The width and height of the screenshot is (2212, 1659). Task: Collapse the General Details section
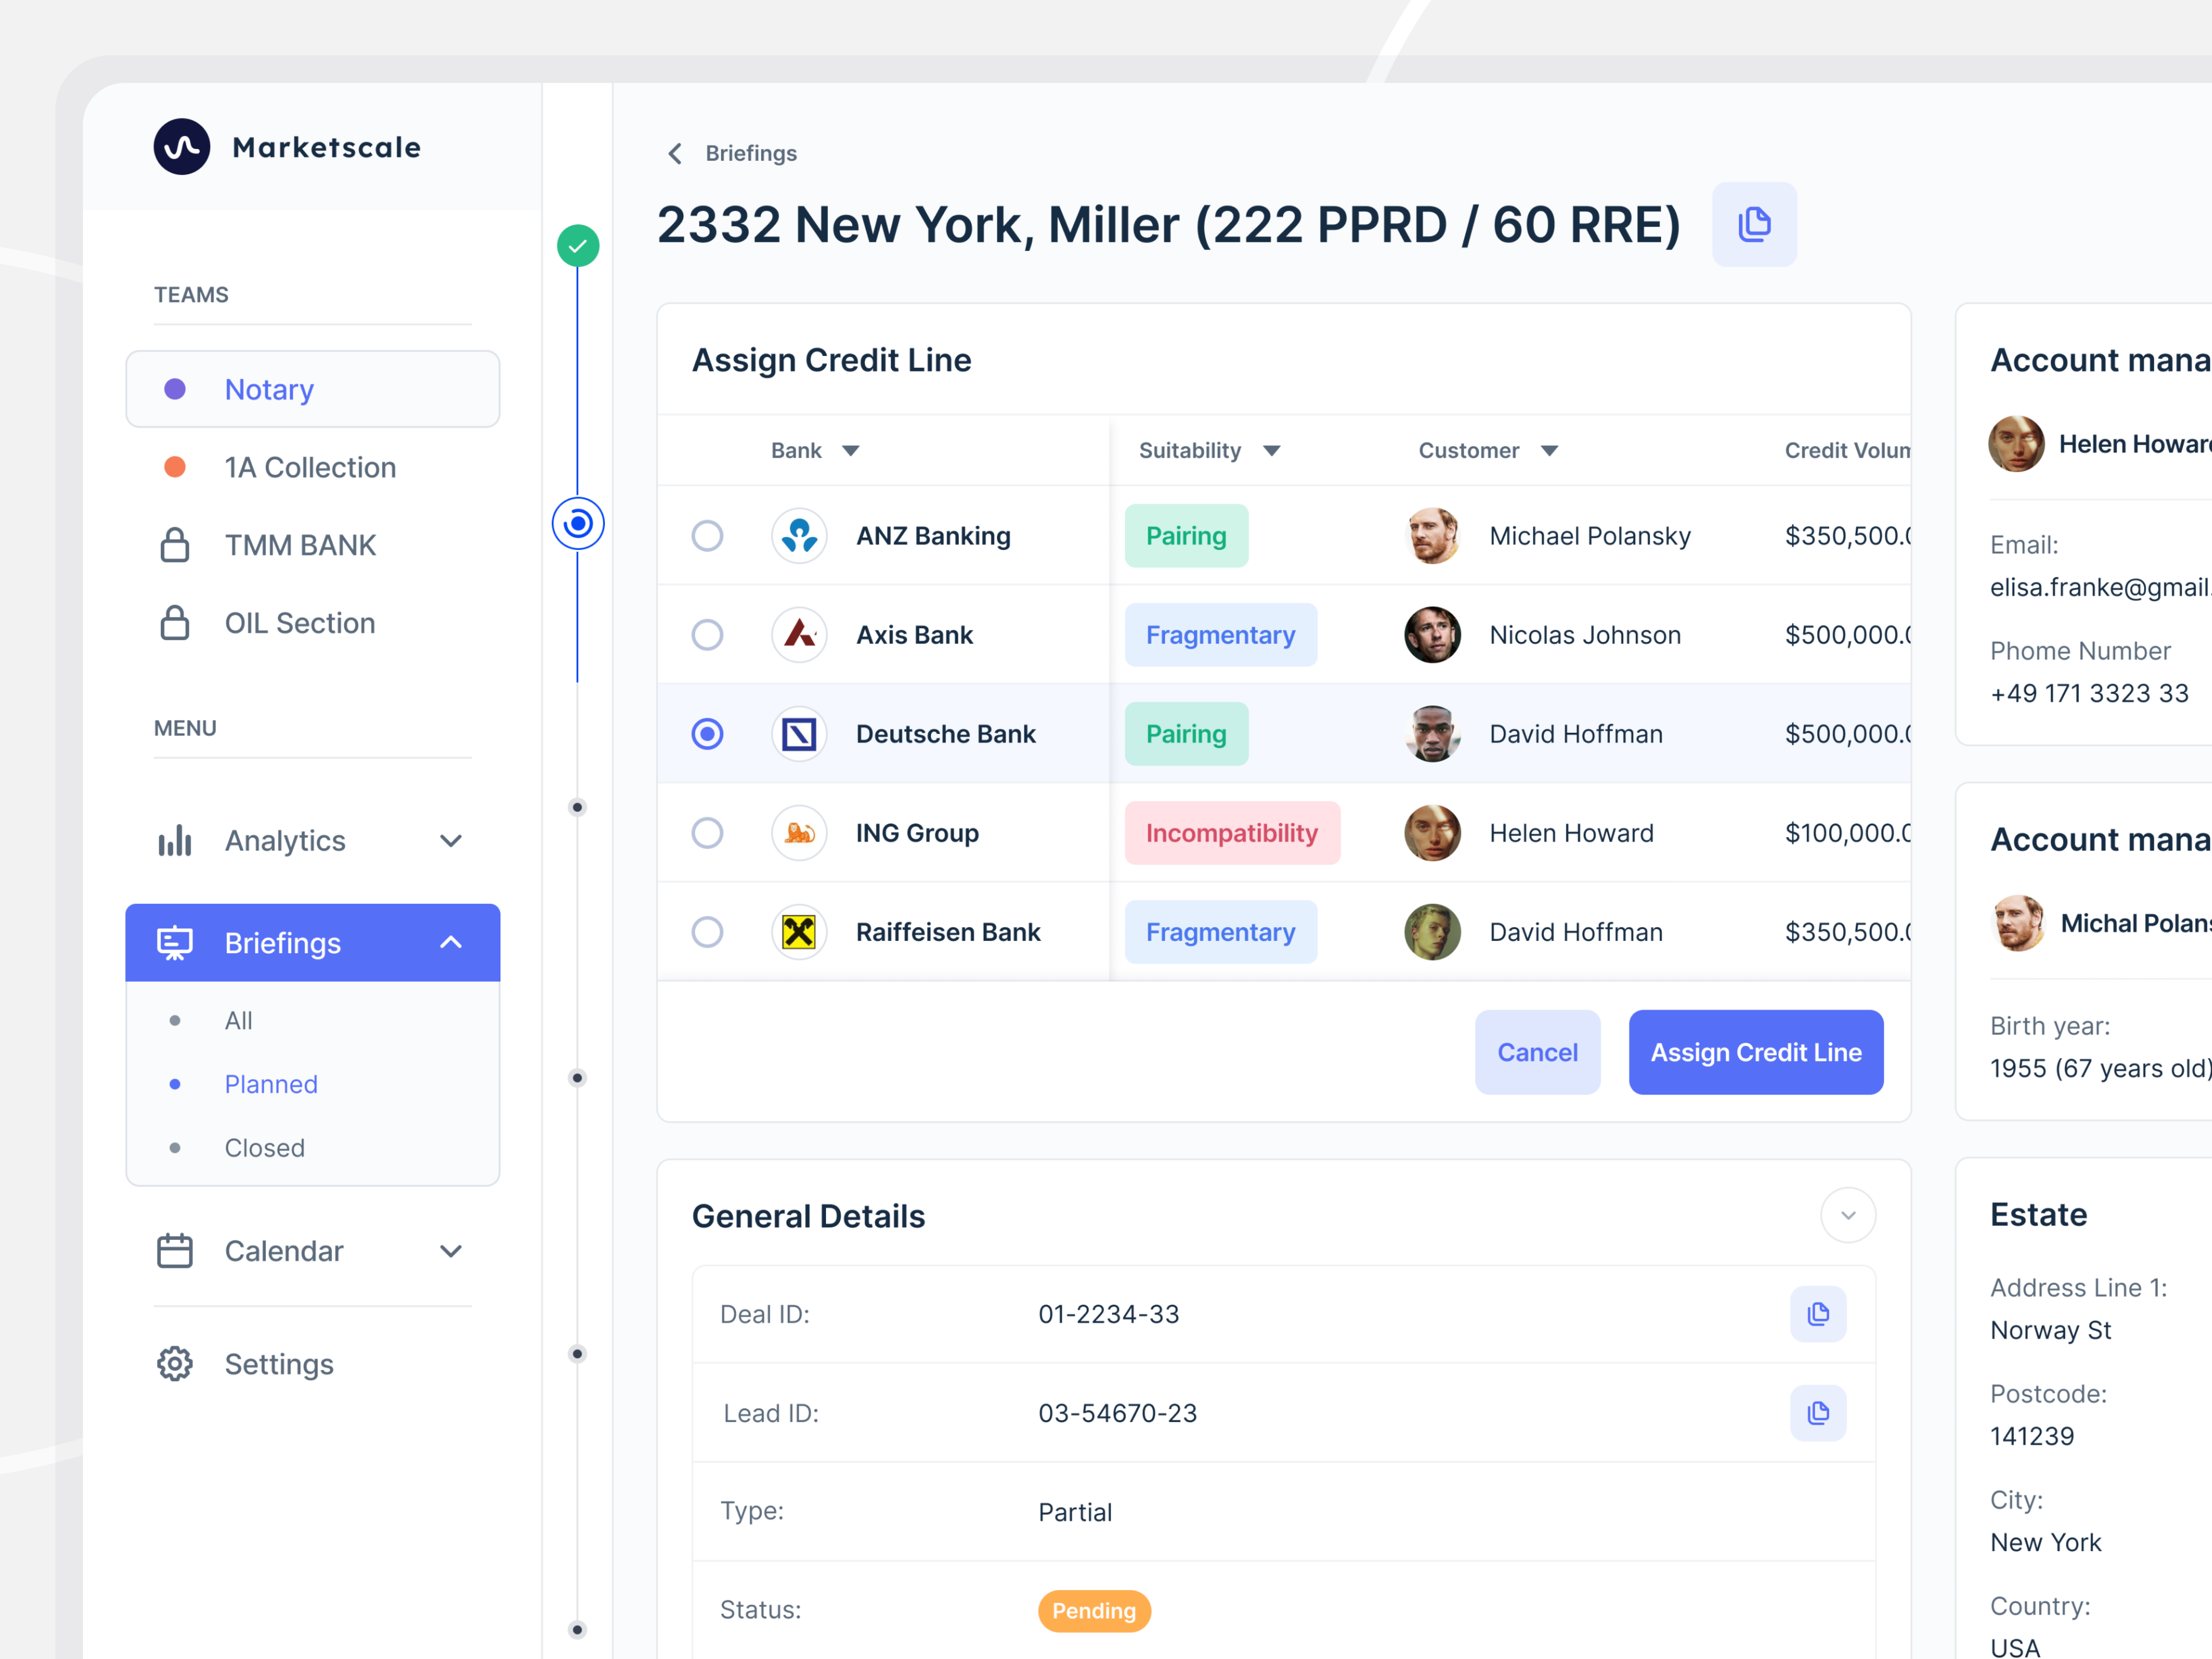[1848, 1215]
